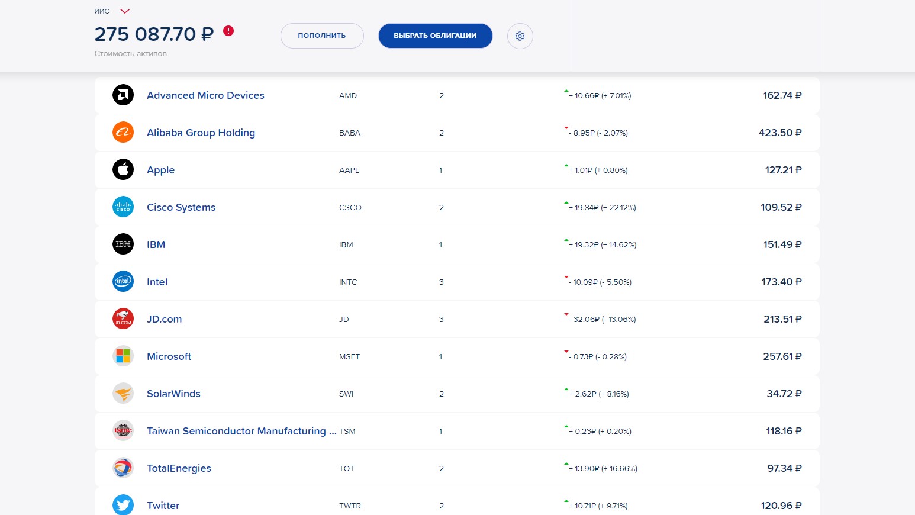The width and height of the screenshot is (915, 515).
Task: Click the JD.com logo icon
Action: (x=123, y=318)
